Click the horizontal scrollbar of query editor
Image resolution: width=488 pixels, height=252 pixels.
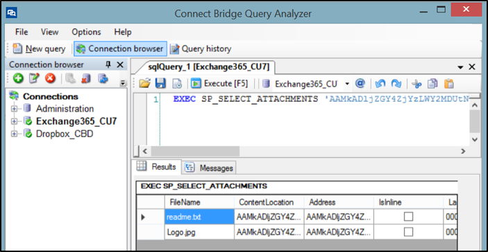303,151
